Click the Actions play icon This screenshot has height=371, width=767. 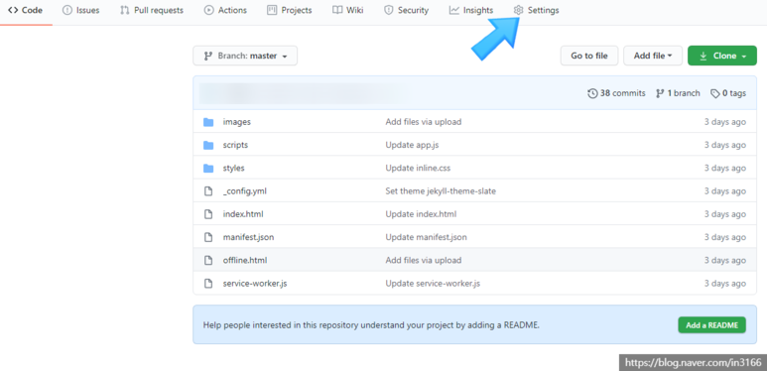pos(209,10)
